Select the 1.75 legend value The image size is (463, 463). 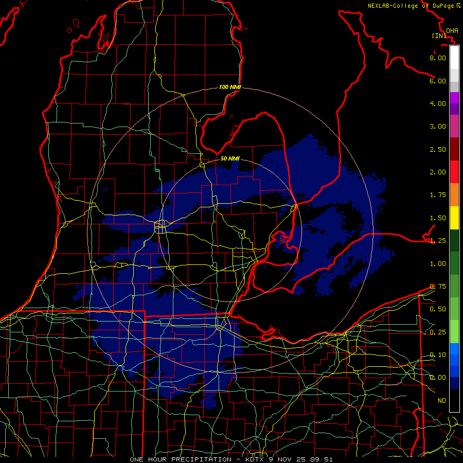tap(438, 195)
